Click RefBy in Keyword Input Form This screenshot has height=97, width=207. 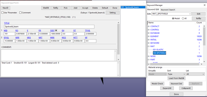pyautogui.click(x=56, y=8)
